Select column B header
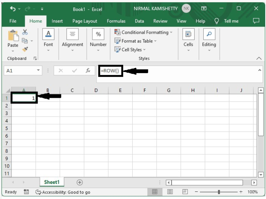Viewport: 266px width, 199px height. 47,90
